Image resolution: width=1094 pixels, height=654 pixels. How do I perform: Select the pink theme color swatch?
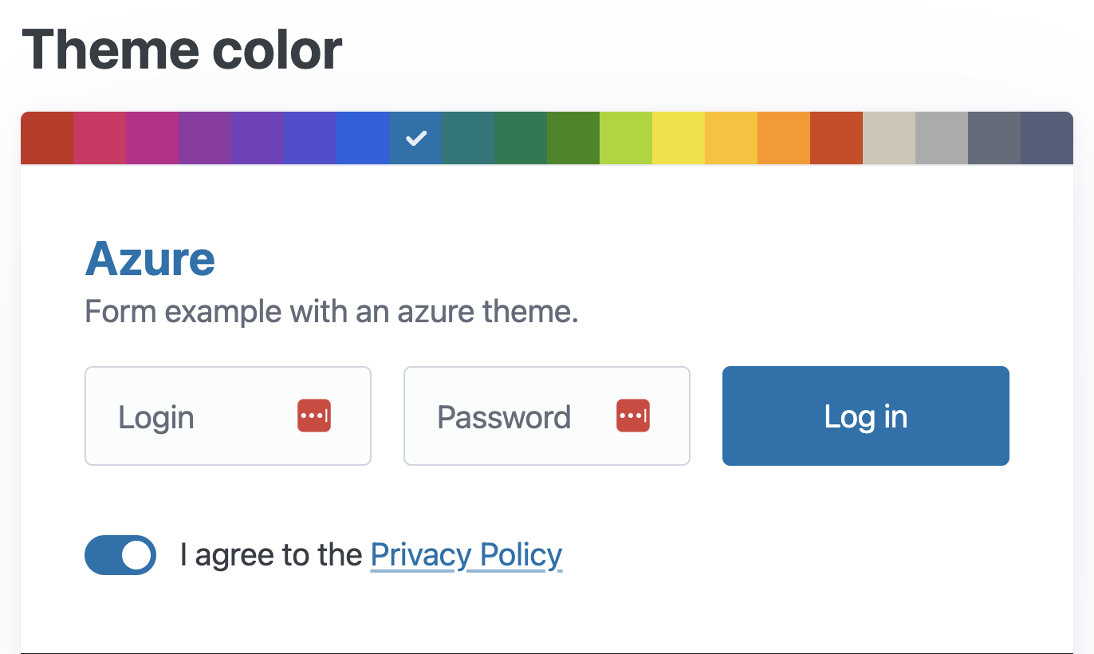[x=100, y=138]
